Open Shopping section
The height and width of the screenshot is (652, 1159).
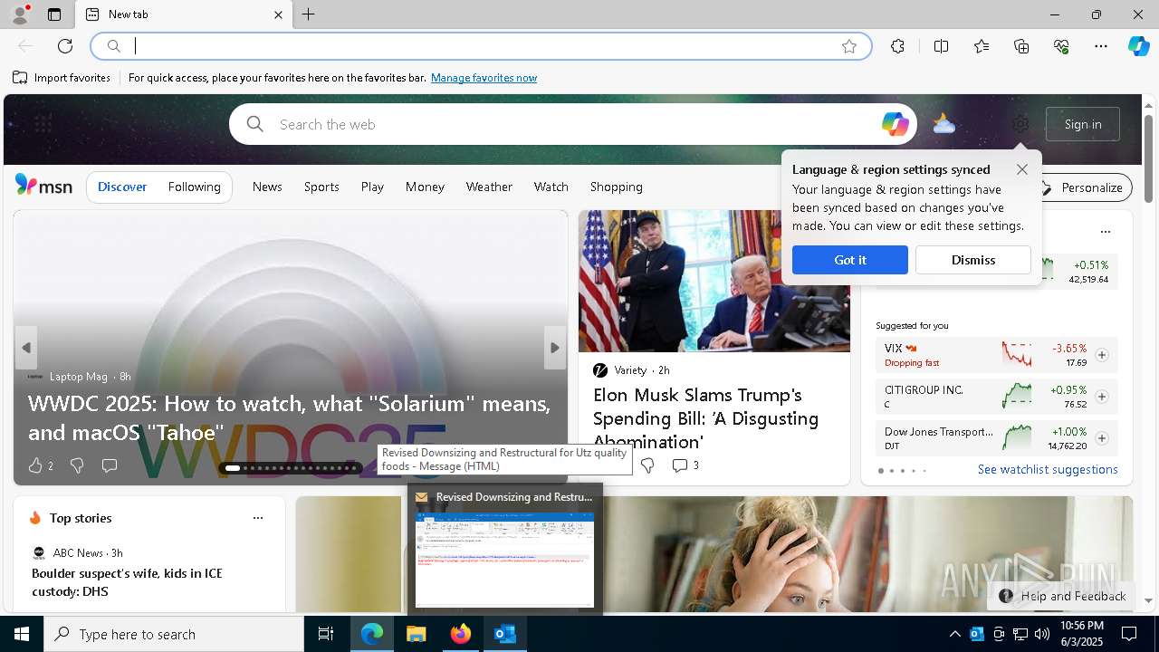tap(616, 187)
